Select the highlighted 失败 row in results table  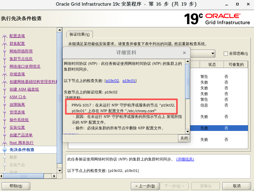pos(219,128)
